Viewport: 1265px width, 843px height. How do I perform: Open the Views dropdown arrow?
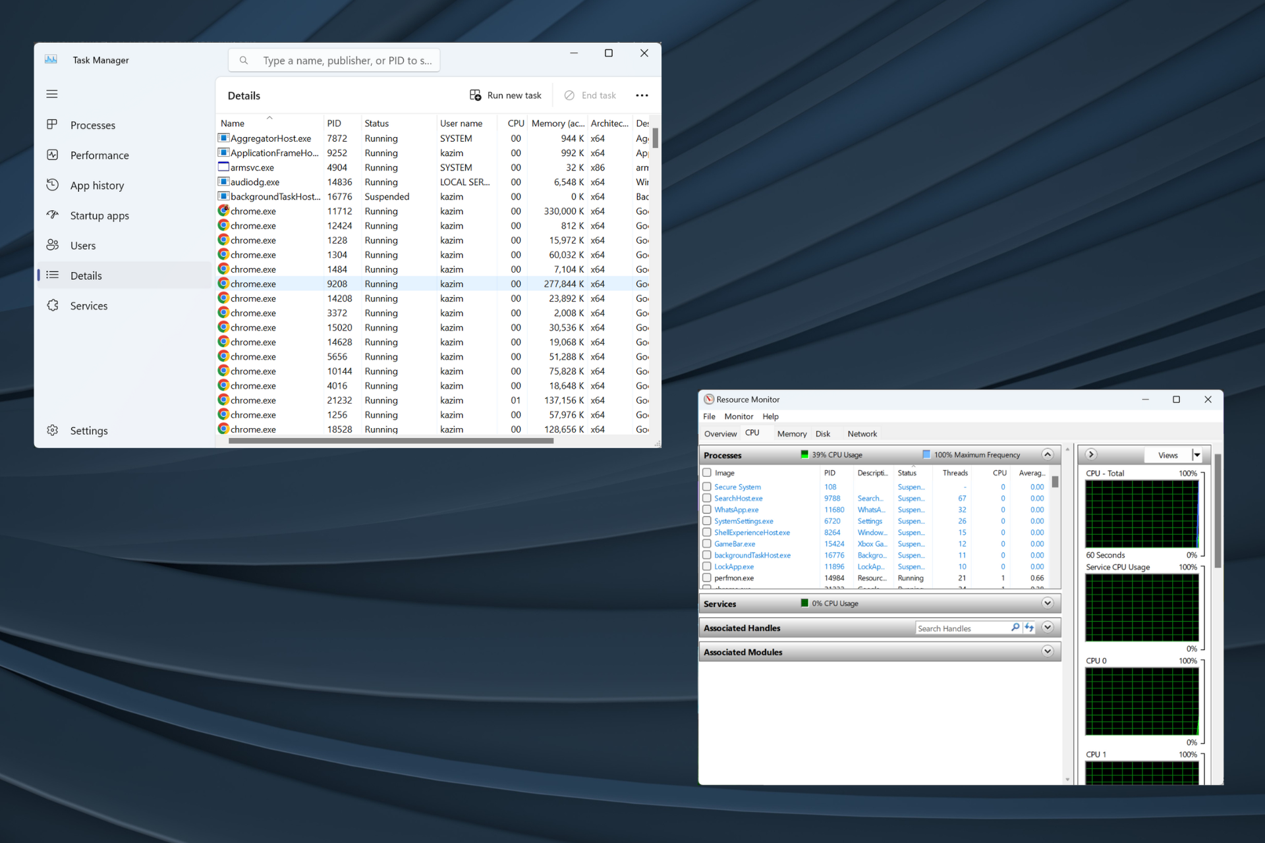(1198, 455)
